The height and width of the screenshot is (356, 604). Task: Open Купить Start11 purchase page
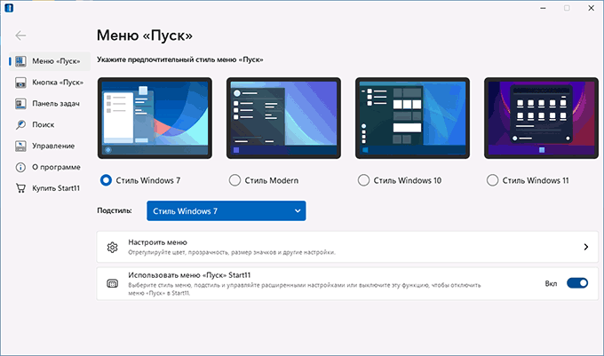(x=50, y=188)
